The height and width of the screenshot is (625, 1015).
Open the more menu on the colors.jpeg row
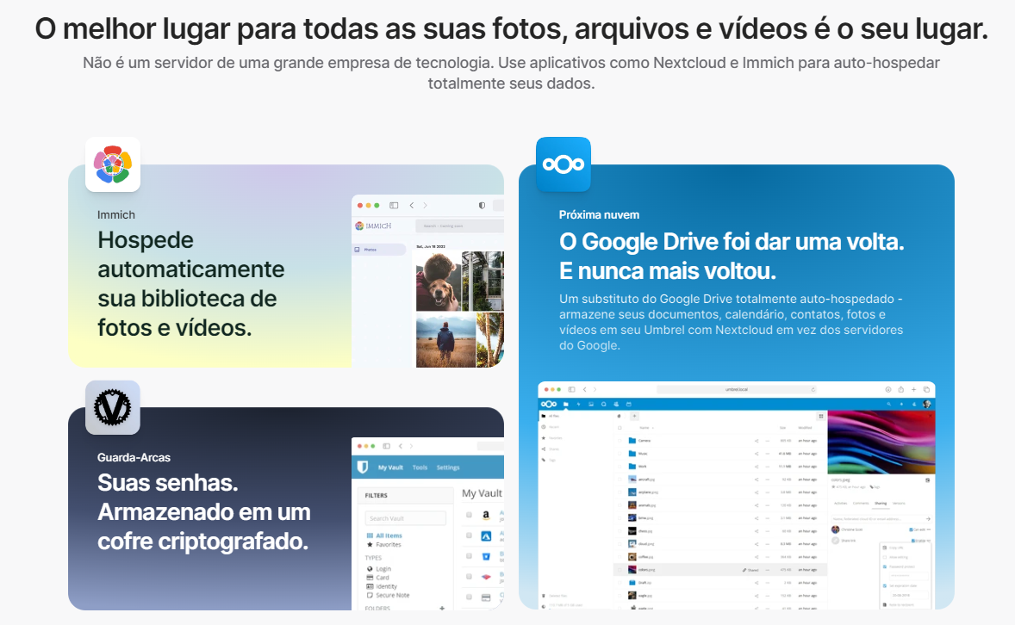(x=768, y=570)
